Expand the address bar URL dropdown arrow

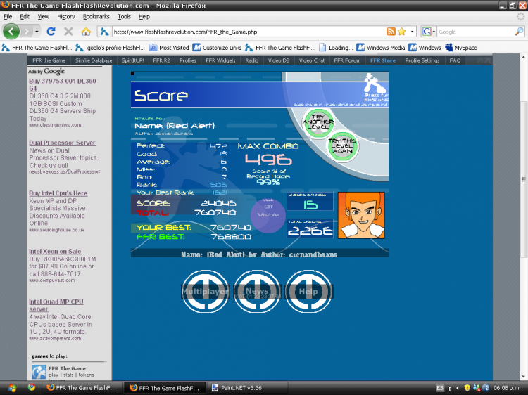(x=412, y=32)
